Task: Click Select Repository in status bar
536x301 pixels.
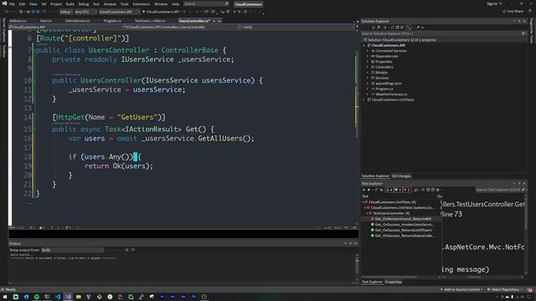Action: (504, 289)
